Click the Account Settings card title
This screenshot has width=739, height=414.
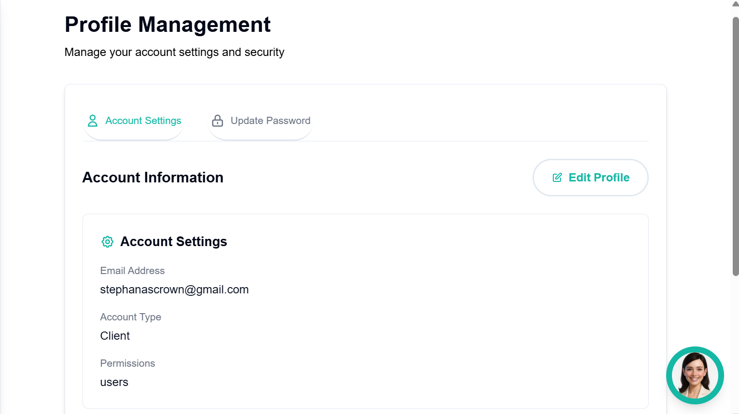174,241
